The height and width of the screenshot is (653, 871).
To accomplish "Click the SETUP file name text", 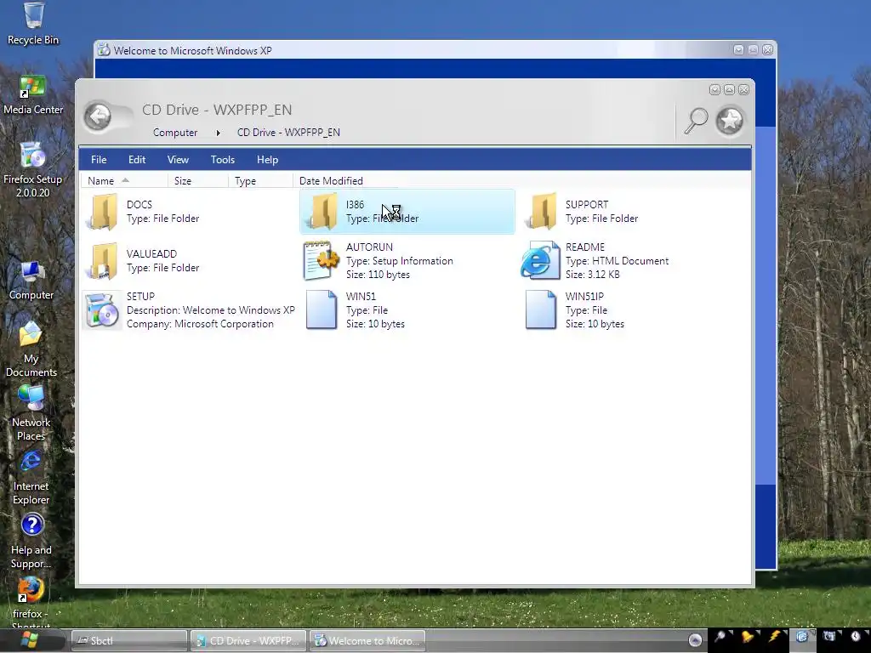I will 140,297.
